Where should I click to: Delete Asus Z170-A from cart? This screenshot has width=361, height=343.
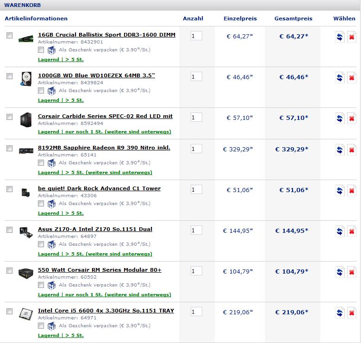[x=352, y=231]
